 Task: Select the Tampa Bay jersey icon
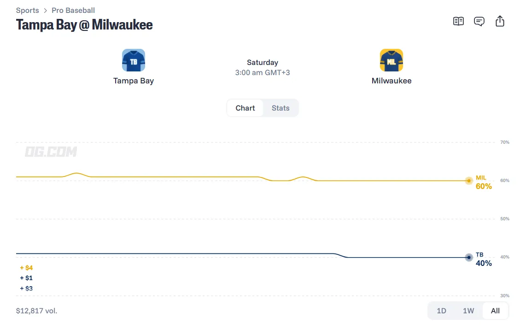click(x=134, y=60)
